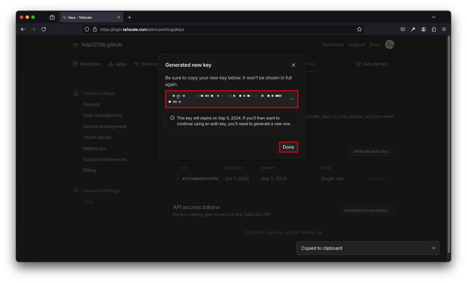Click the Tailscale logo icon
467x283 pixels.
75,45
